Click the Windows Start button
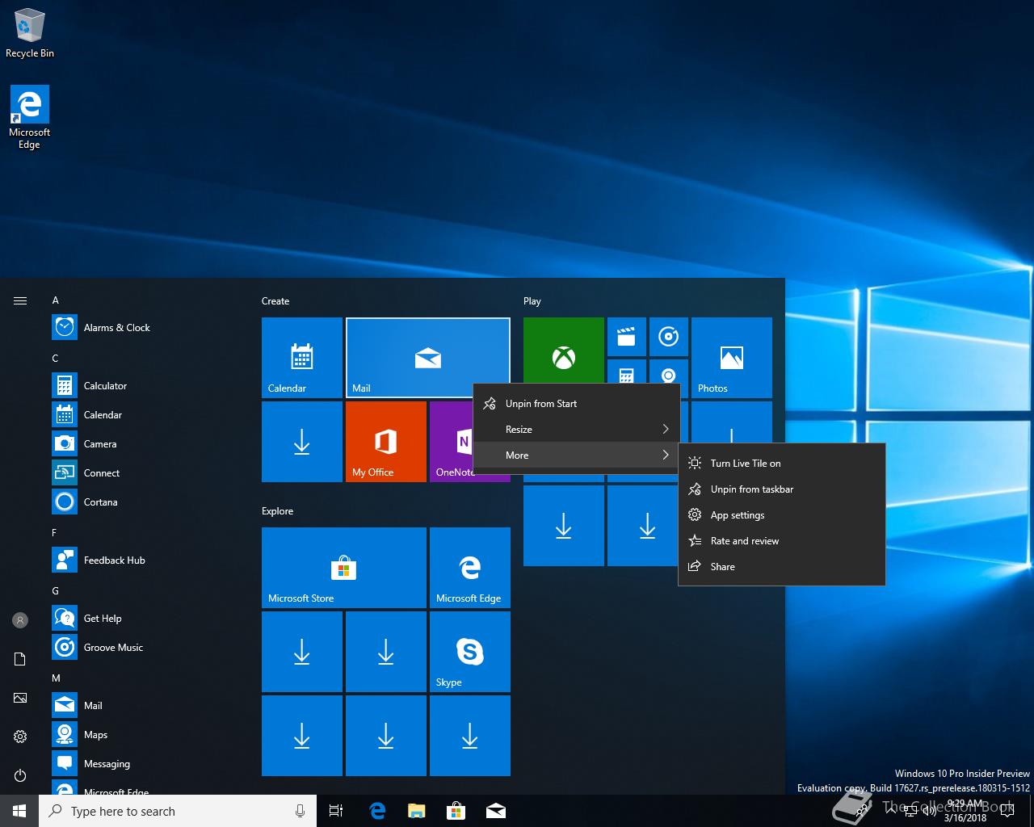Image resolution: width=1034 pixels, height=827 pixels. (19, 811)
